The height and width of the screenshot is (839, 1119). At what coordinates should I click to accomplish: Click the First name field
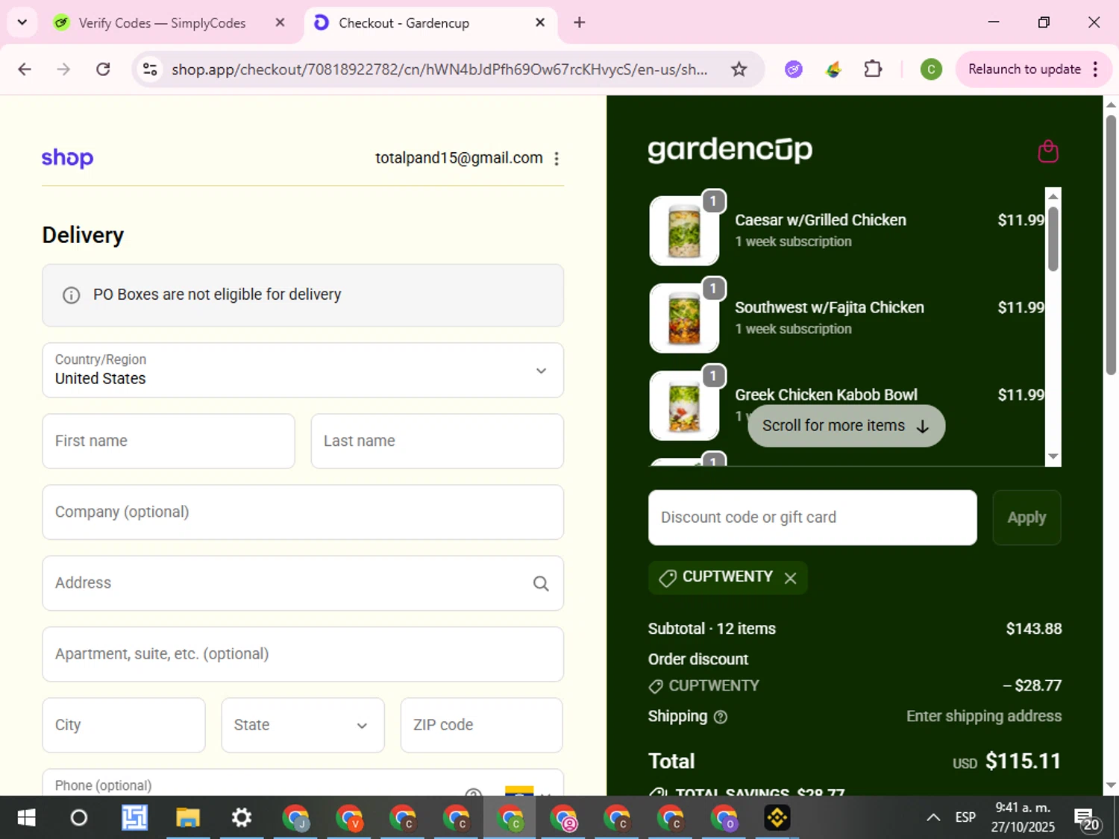pyautogui.click(x=169, y=441)
